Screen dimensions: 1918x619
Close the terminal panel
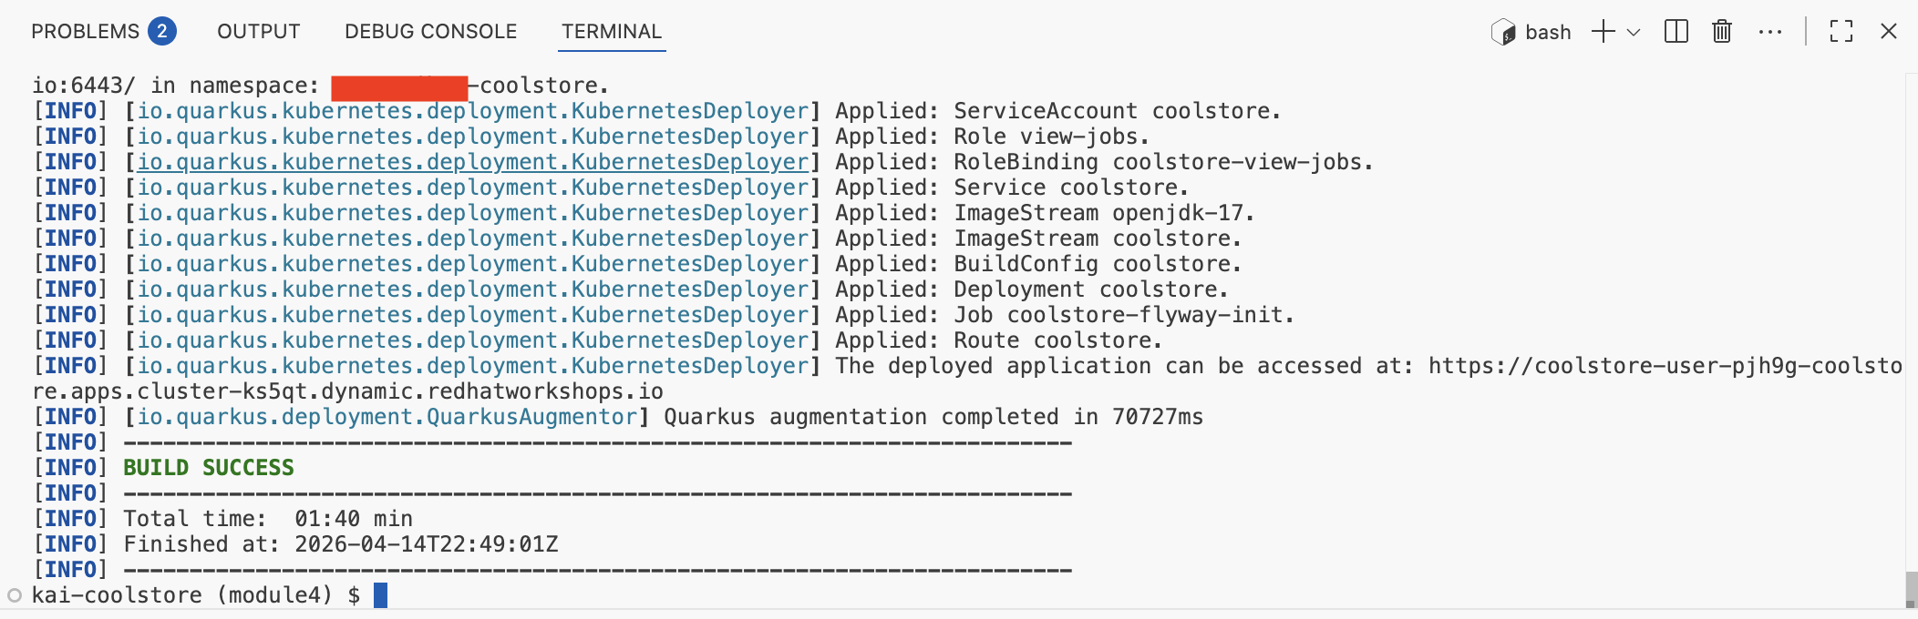[x=1889, y=32]
